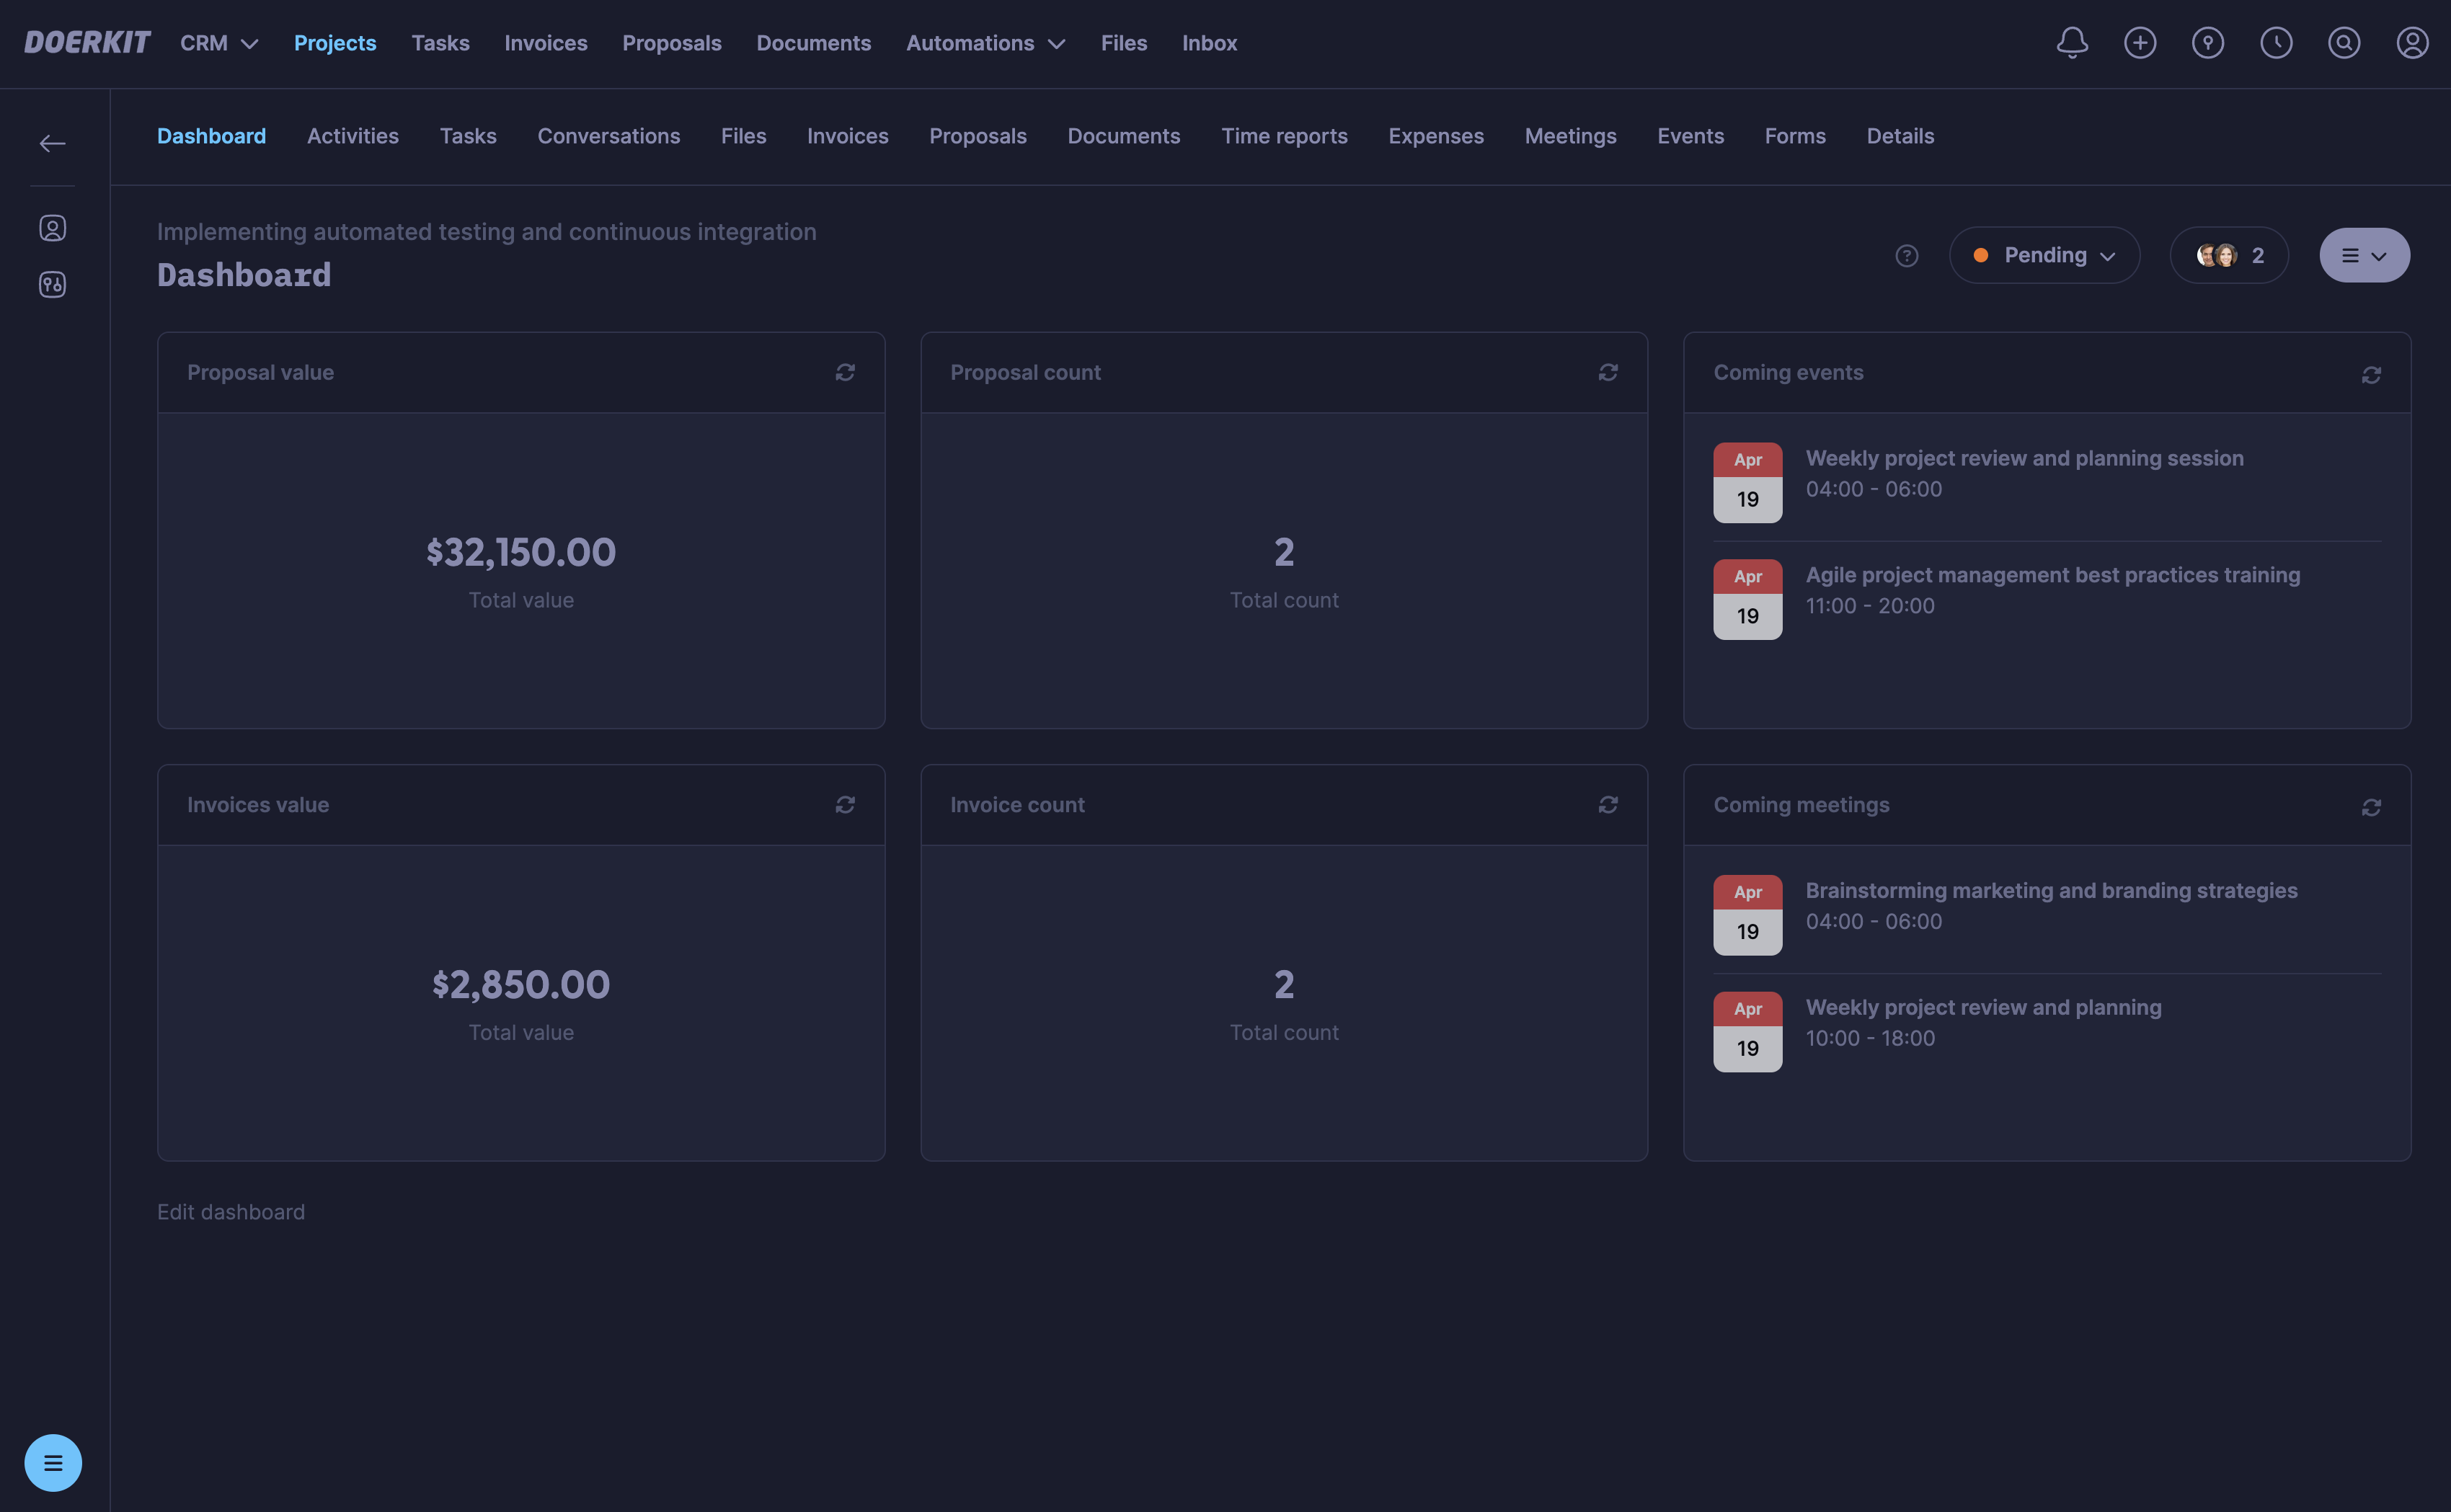Refresh the Coming meetings widget
The height and width of the screenshot is (1512, 2451).
point(2371,807)
